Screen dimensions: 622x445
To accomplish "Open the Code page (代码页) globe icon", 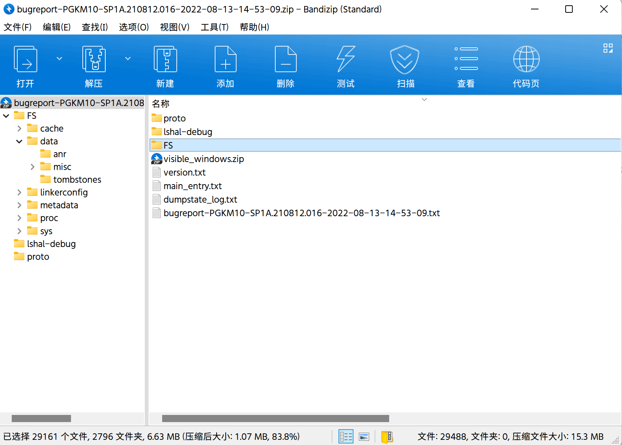I will tap(526, 59).
